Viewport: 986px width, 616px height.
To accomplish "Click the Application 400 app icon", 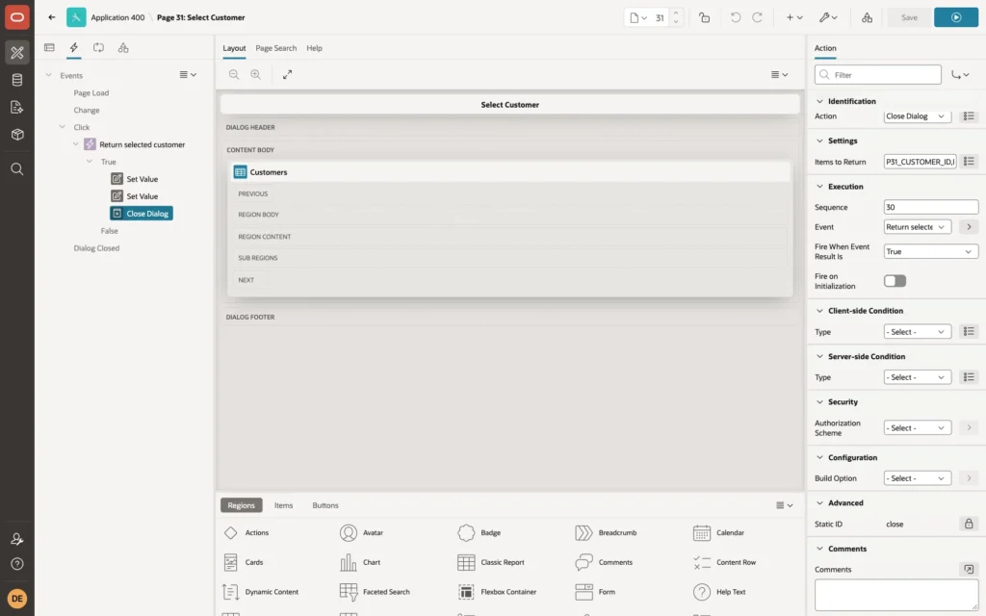I will 76,17.
